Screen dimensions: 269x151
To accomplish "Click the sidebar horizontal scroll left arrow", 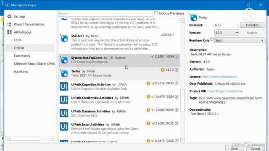I will tap(8, 139).
